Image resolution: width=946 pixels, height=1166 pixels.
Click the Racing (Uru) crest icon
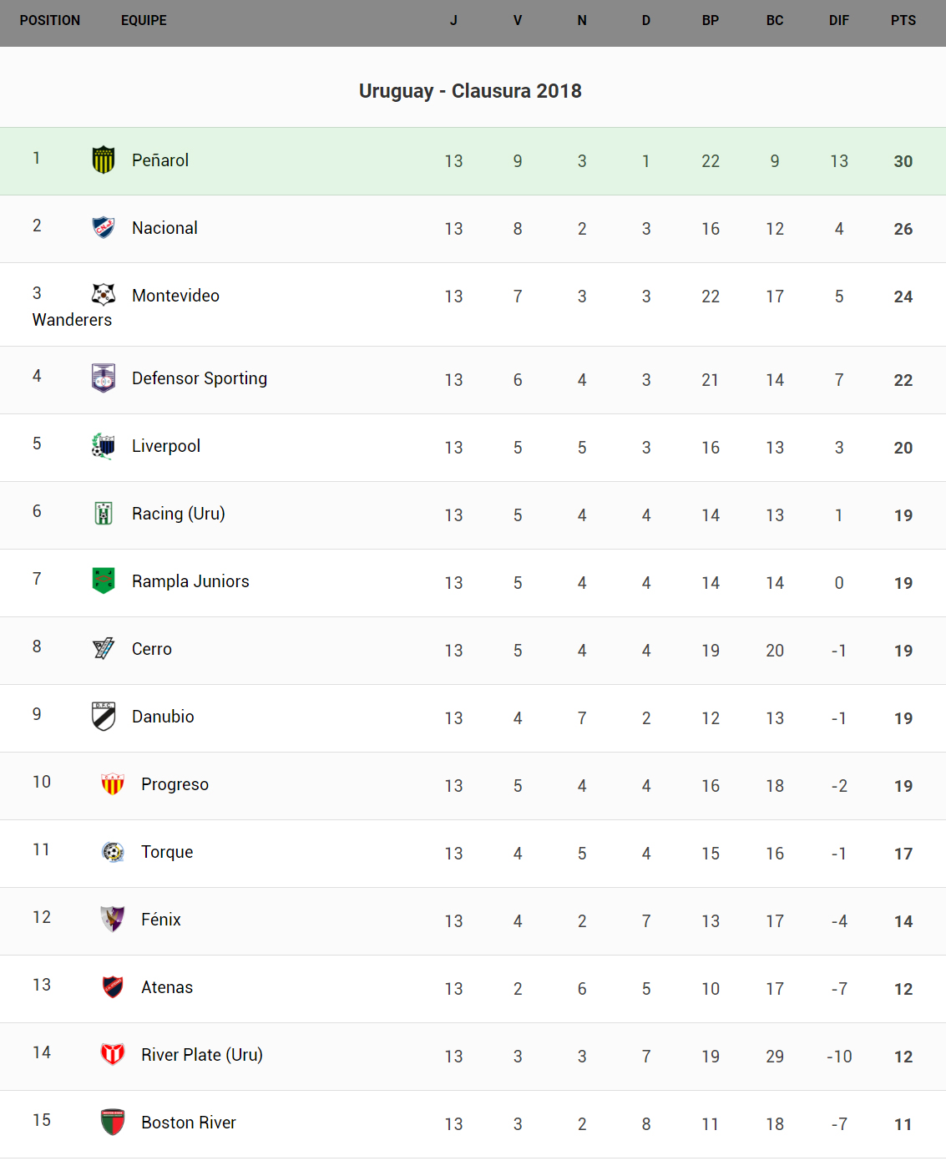[104, 514]
